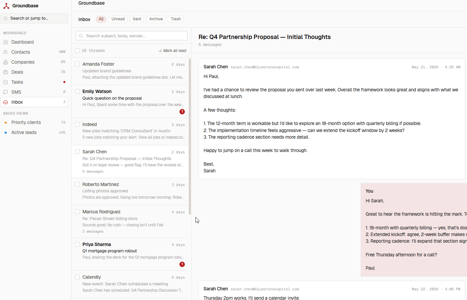Check the Emily Watson thread checkbox
467x300 pixels.
tap(77, 91)
